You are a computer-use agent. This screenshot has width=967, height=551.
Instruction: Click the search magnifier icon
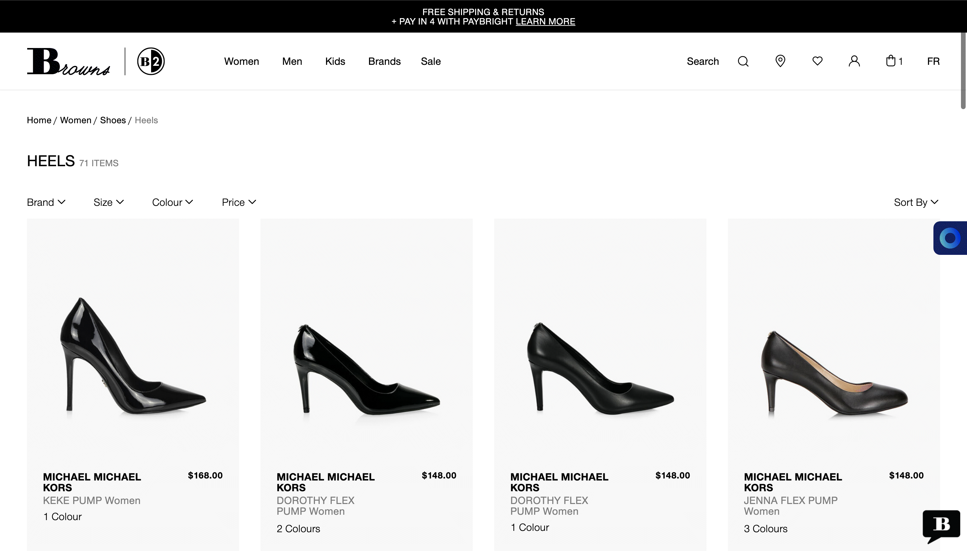(743, 61)
